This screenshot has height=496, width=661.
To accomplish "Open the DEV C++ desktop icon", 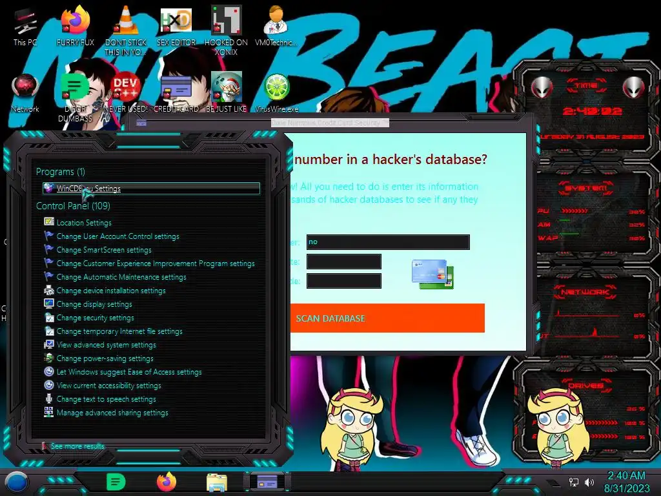I will (x=126, y=93).
